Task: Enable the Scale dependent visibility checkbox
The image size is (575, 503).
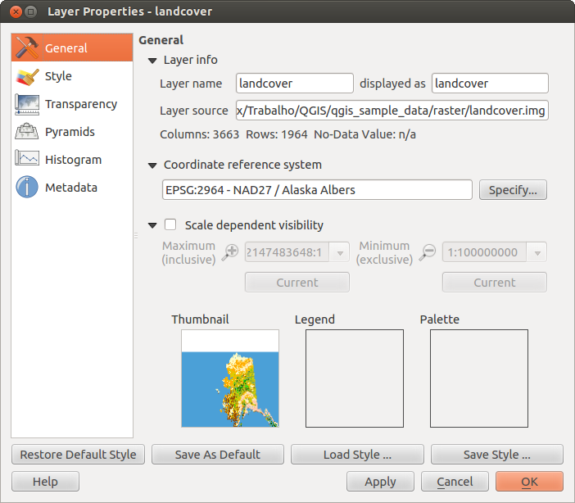Action: pos(171,225)
